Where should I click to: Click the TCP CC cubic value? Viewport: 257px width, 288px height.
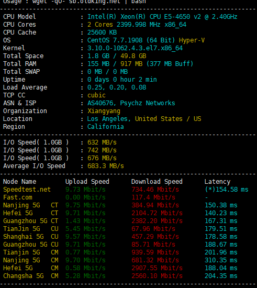[96, 95]
